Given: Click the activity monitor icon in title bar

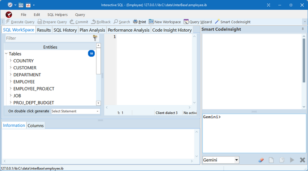Looking at the screenshot, I should click(28, 5).
